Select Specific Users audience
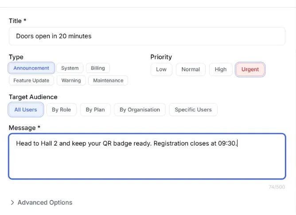 193,110
